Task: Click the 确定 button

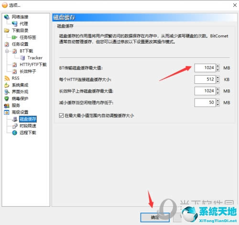Action: (155, 217)
